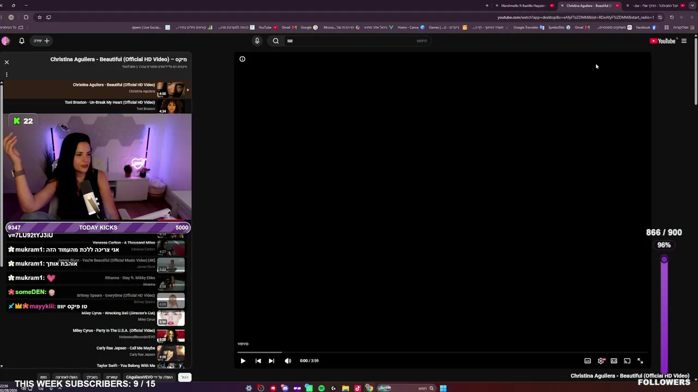Open the Facebook bookmark
The width and height of the screenshot is (698, 392).
[646, 27]
